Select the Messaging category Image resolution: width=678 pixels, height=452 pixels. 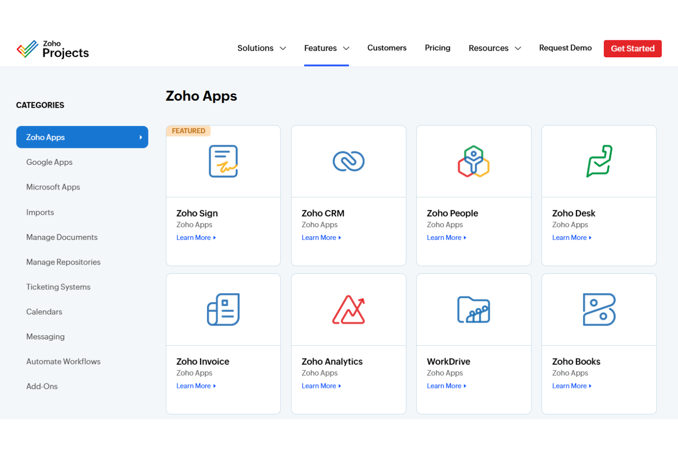(x=45, y=337)
